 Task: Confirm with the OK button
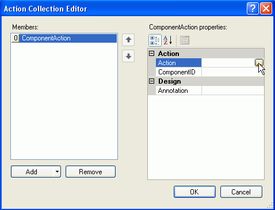(x=194, y=192)
